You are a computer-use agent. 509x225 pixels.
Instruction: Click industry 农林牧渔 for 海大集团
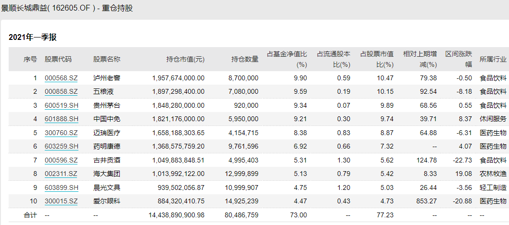[493, 174]
